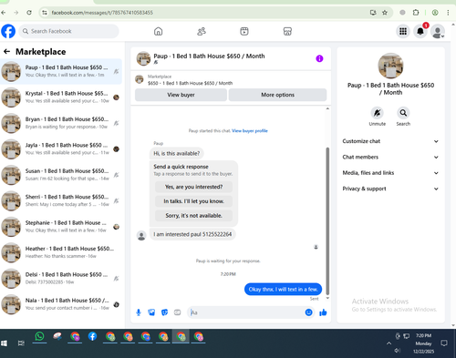The height and width of the screenshot is (358, 456).
Task: Open the Facebook menu grid icon
Action: coord(403,31)
